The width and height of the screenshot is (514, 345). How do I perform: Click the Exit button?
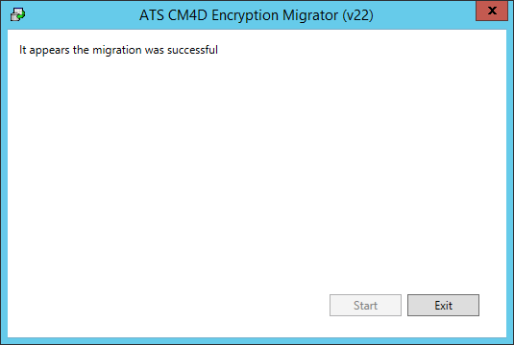[x=443, y=305]
